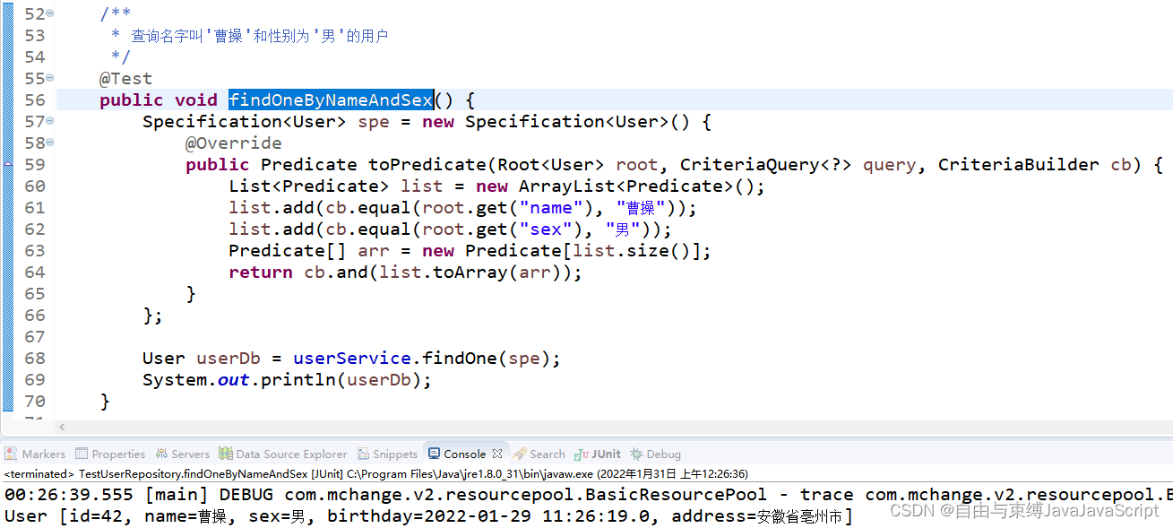This screenshot has width=1173, height=528.
Task: Open the Debug tab
Action: click(656, 454)
